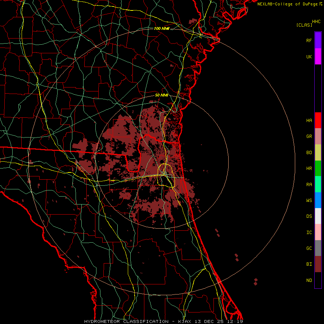Click the ND black legend swatch
This screenshot has width=324, height=324.
[318, 280]
